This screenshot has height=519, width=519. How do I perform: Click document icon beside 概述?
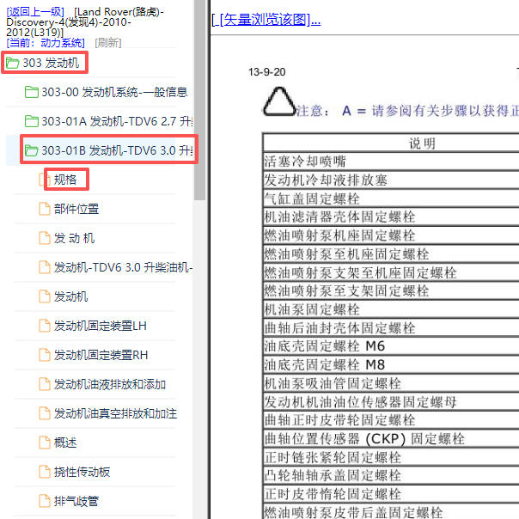pos(45,443)
